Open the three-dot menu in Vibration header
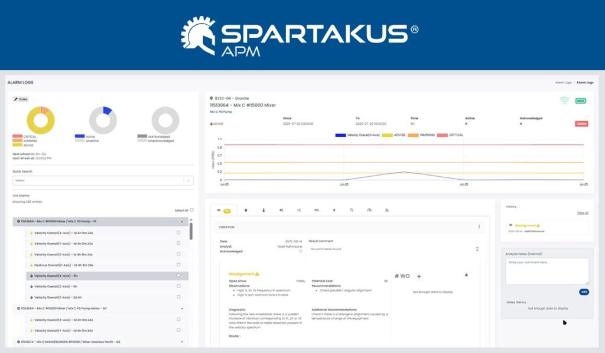The height and width of the screenshot is (353, 605). 479,227
